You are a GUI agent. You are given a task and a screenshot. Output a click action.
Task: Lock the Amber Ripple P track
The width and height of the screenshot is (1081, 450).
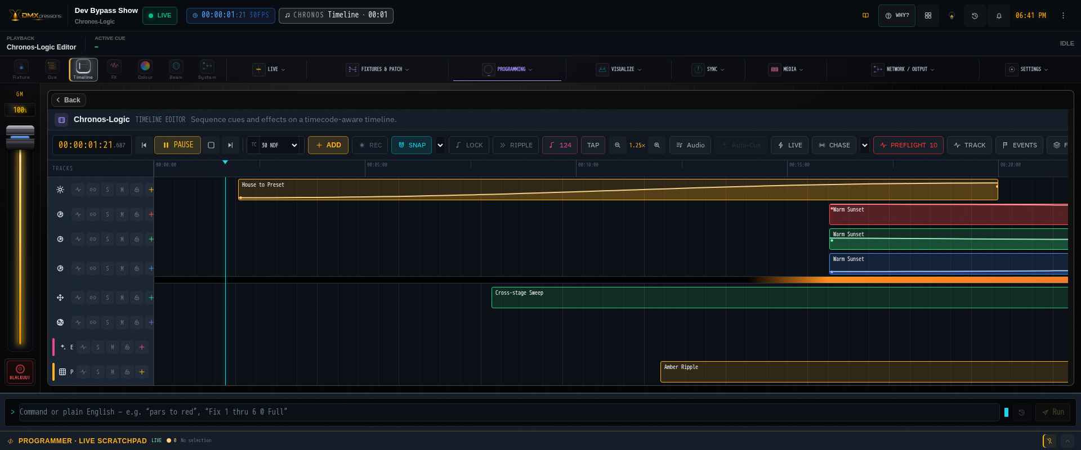(x=127, y=372)
